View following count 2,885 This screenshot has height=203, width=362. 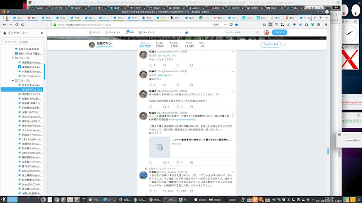coord(160,45)
